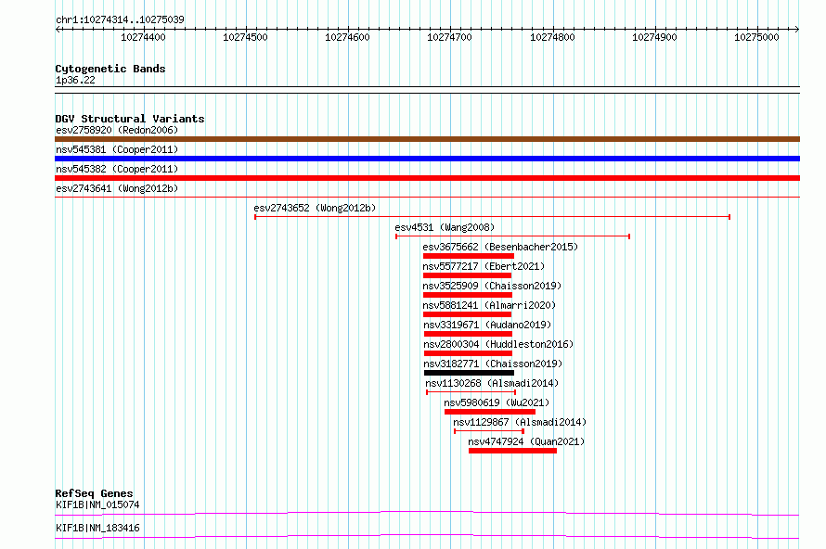Image resolution: width=826 pixels, height=549 pixels.
Task: Click the right arrow of the ruler
Action: pos(796,29)
